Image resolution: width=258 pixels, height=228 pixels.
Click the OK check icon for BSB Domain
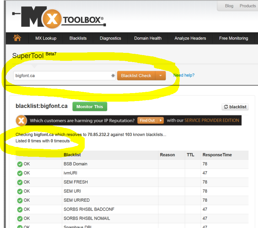pos(20,164)
